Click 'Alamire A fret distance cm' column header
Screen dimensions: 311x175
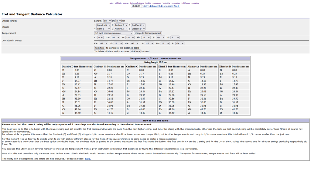(x=203, y=67)
